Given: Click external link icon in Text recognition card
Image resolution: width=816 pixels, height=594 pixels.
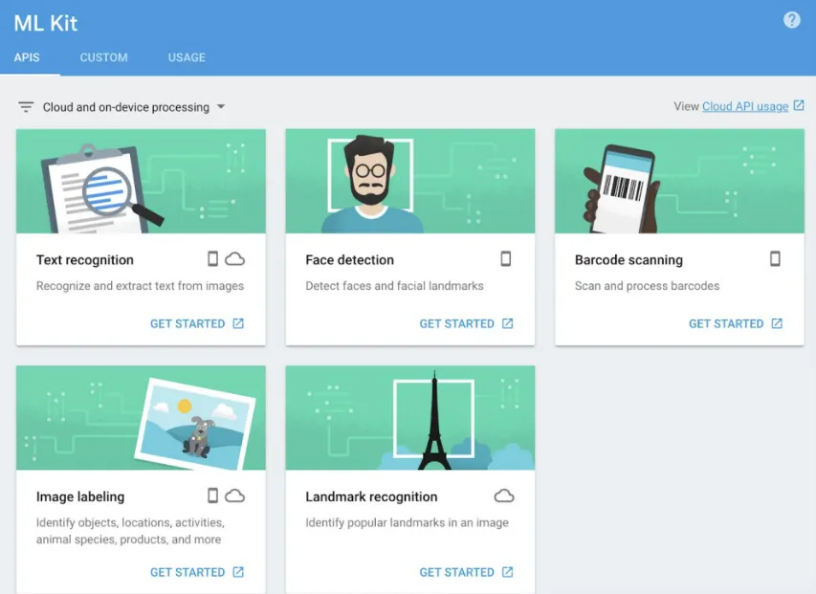Looking at the screenshot, I should (x=238, y=323).
